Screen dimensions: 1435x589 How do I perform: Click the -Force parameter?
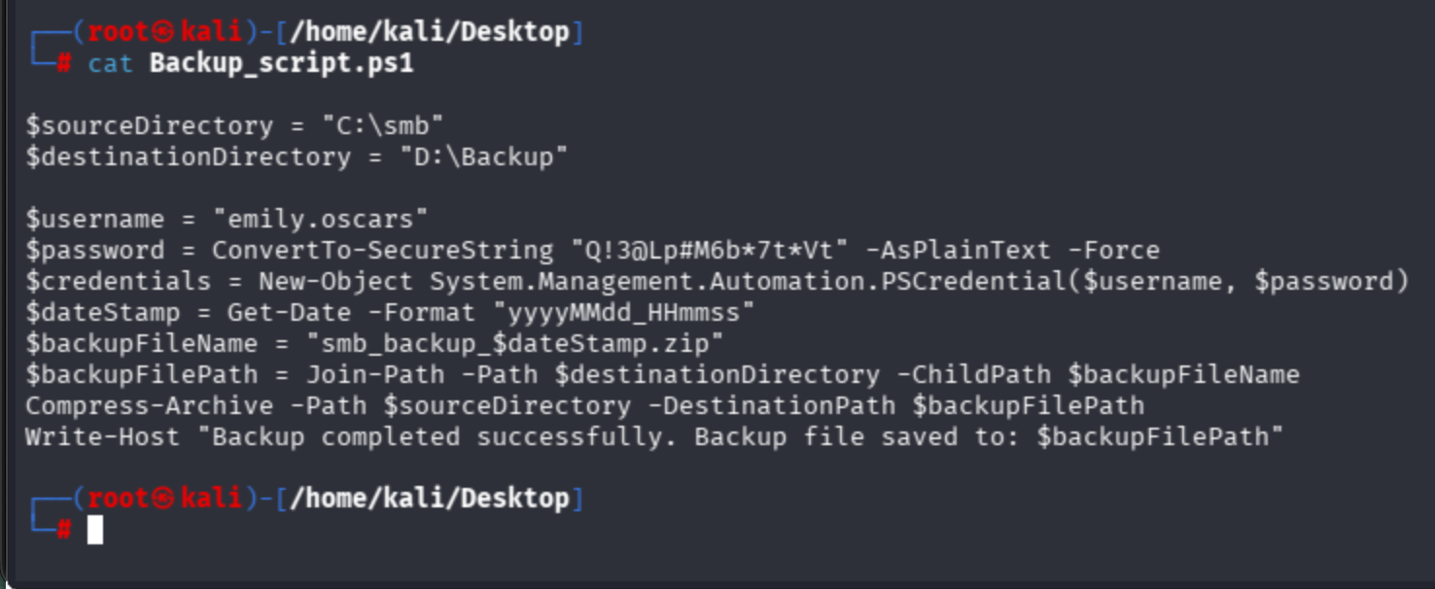point(1113,251)
